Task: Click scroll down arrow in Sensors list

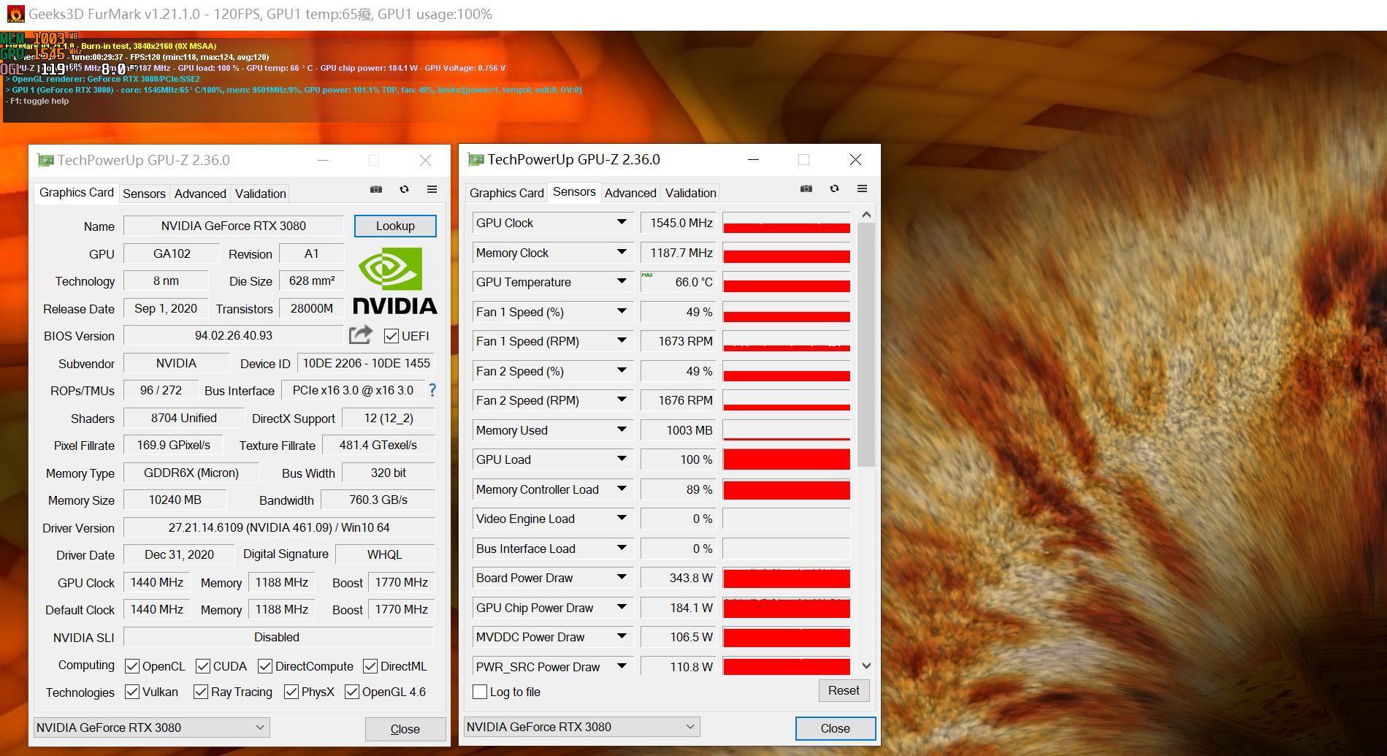Action: tap(866, 665)
